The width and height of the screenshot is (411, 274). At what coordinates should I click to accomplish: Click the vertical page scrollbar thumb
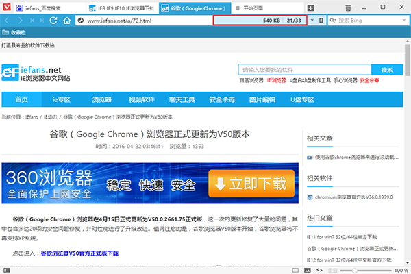408,60
